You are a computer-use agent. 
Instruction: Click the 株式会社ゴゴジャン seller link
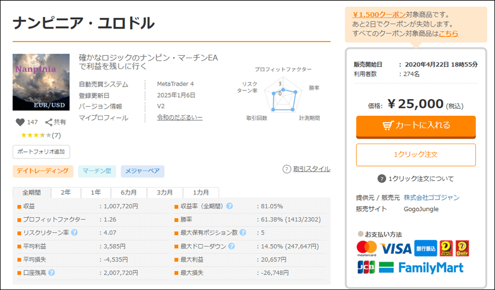431,197
